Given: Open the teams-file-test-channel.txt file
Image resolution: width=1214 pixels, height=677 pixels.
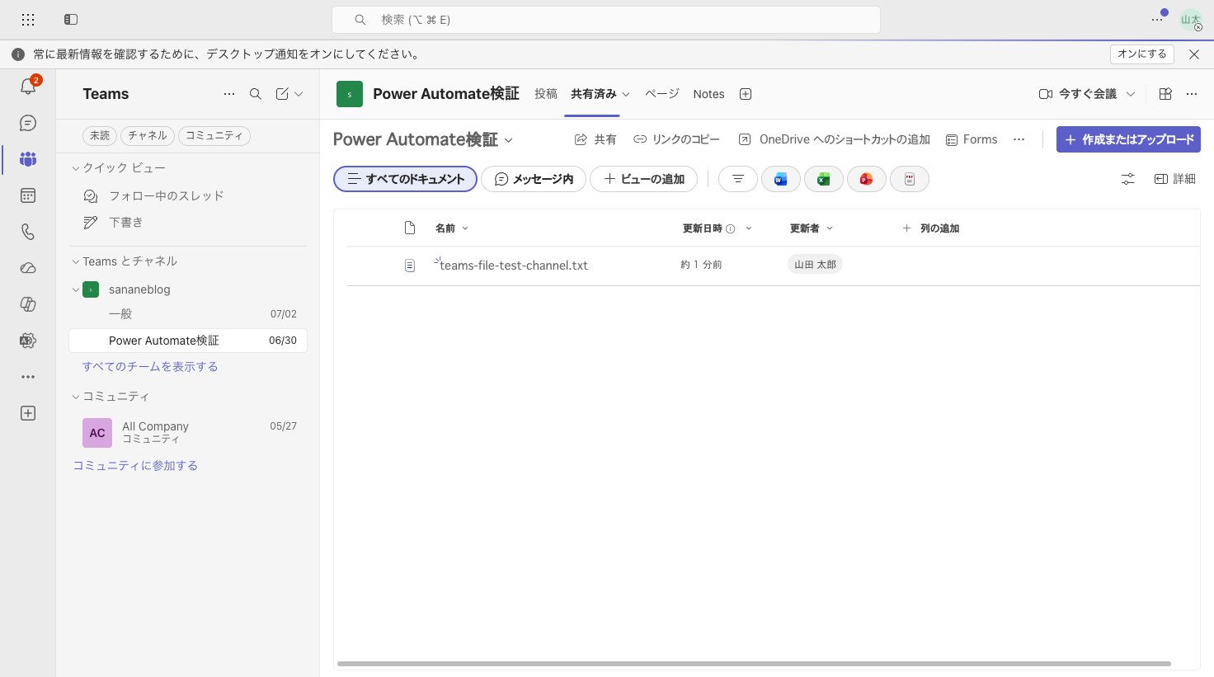Looking at the screenshot, I should (x=514, y=266).
